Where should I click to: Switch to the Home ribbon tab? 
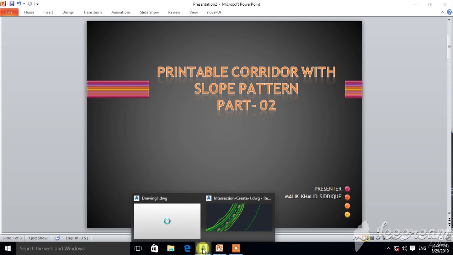[x=29, y=12]
